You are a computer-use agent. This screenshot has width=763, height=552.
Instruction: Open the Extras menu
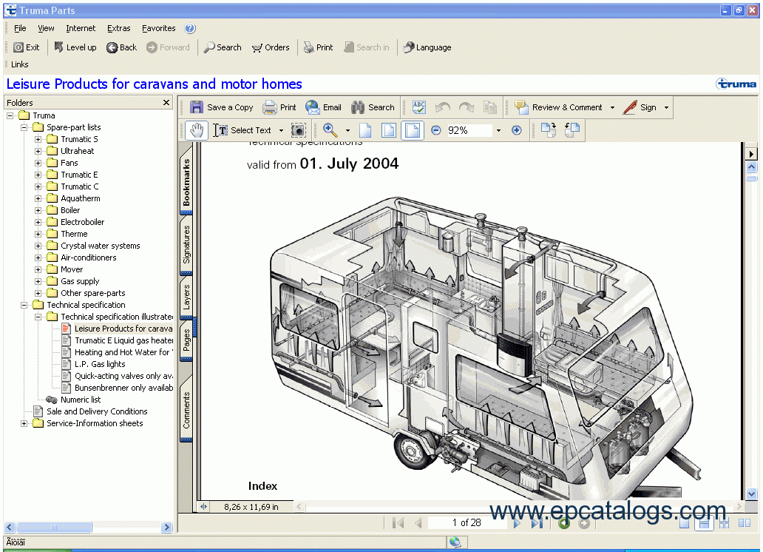pos(119,28)
